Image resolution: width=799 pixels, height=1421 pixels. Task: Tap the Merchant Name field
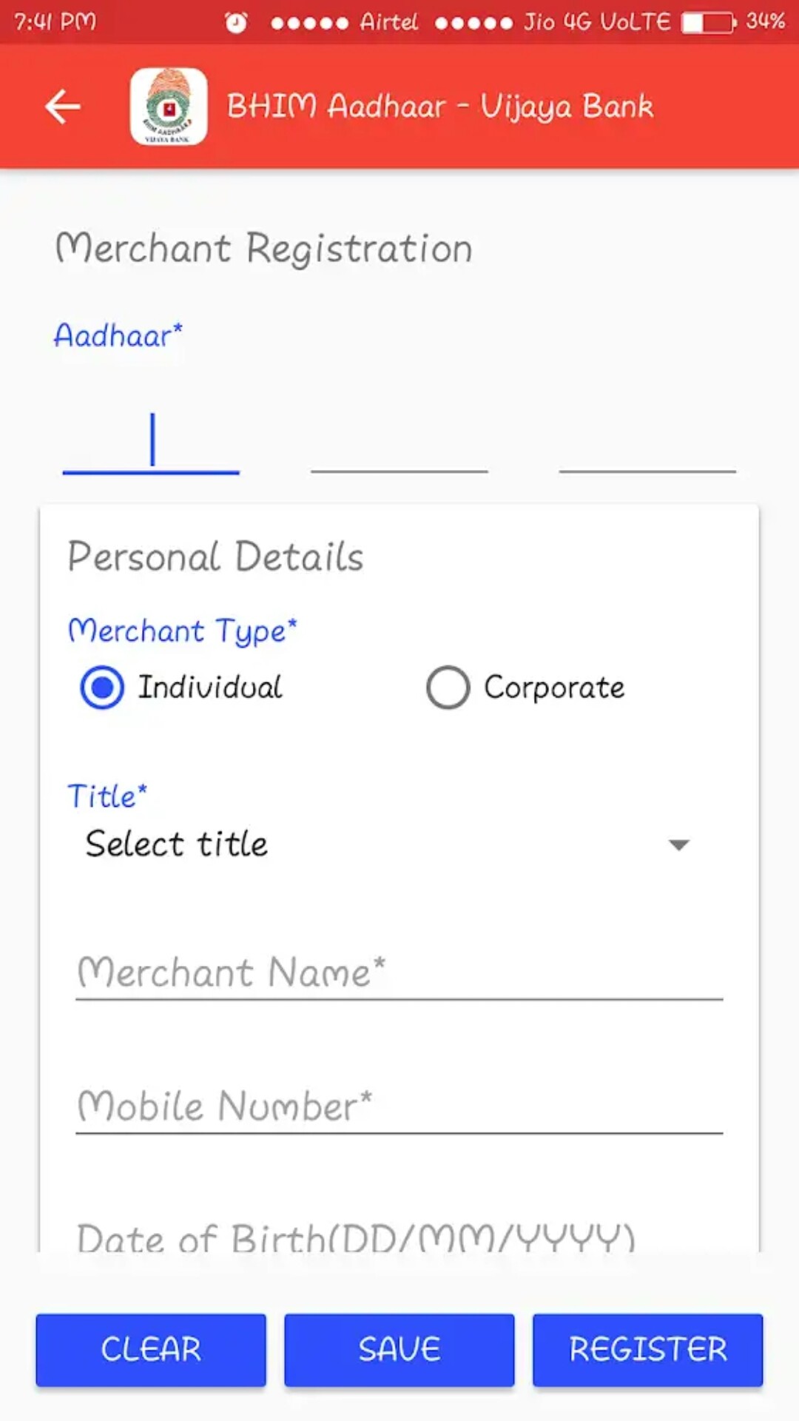[x=399, y=972]
